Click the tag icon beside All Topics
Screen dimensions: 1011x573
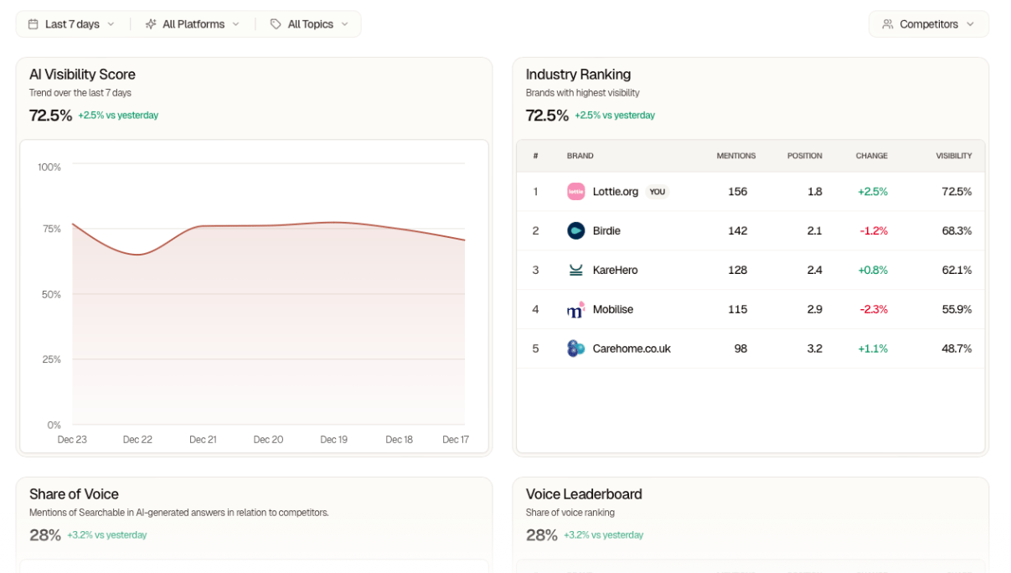click(276, 24)
